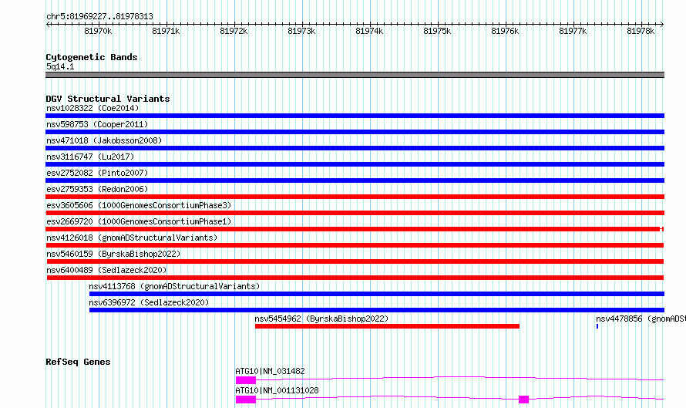Open esv3605606 (1000GenomesConsortiumPhase3) variant
Image resolution: width=686 pixels, height=408 pixels.
click(139, 205)
